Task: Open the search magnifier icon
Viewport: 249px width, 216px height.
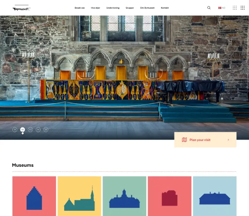Action: [209, 8]
